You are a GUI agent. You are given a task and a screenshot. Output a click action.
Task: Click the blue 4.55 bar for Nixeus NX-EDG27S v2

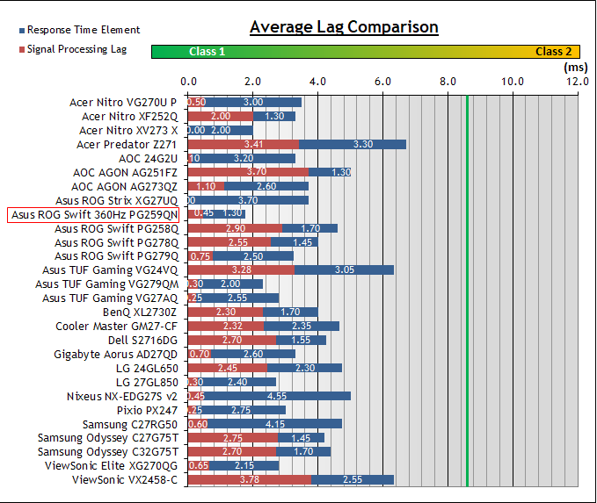[276, 396]
